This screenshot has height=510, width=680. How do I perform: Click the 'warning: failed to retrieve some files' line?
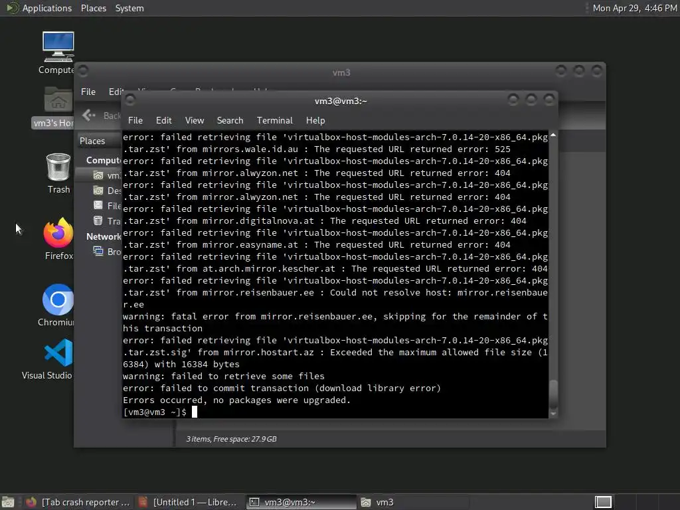(x=223, y=376)
